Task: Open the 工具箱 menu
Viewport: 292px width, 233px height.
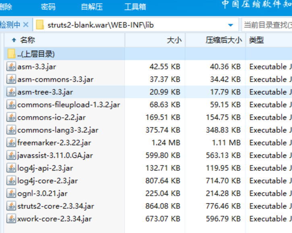Action: tap(135, 7)
